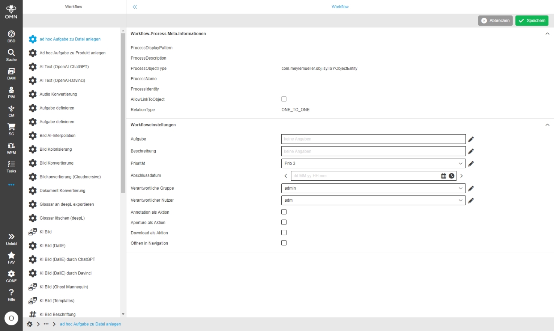Select Bild Konvertierung workflow in list
This screenshot has height=331, width=554.
(x=56, y=163)
